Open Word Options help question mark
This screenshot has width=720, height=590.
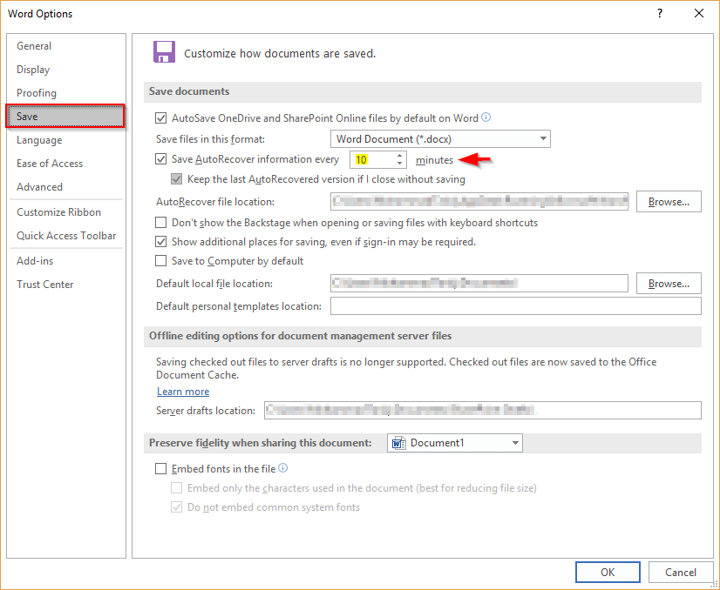coord(660,13)
